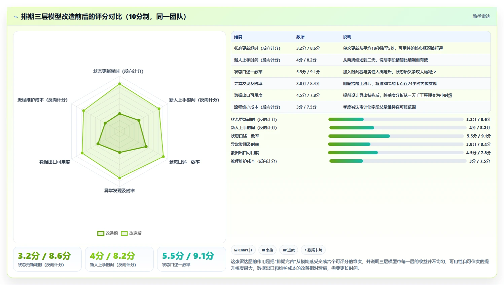Toggle the 改造后 legend swatch
This screenshot has height=285, width=504.
[124, 233]
